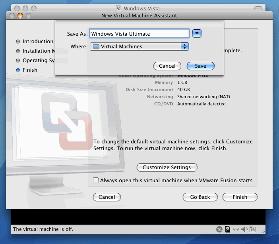This screenshot has width=279, height=244.
Task: Click the Customize Settings button
Action: [167, 167]
